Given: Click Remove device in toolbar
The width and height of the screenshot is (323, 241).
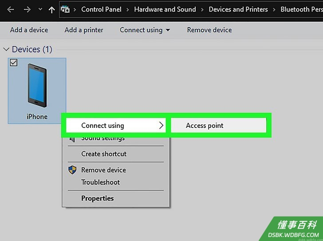Looking at the screenshot, I should pyautogui.click(x=209, y=30).
